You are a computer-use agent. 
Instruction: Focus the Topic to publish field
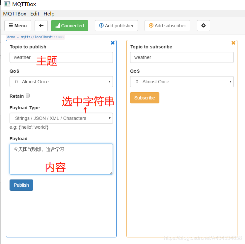pyautogui.click(x=61, y=57)
